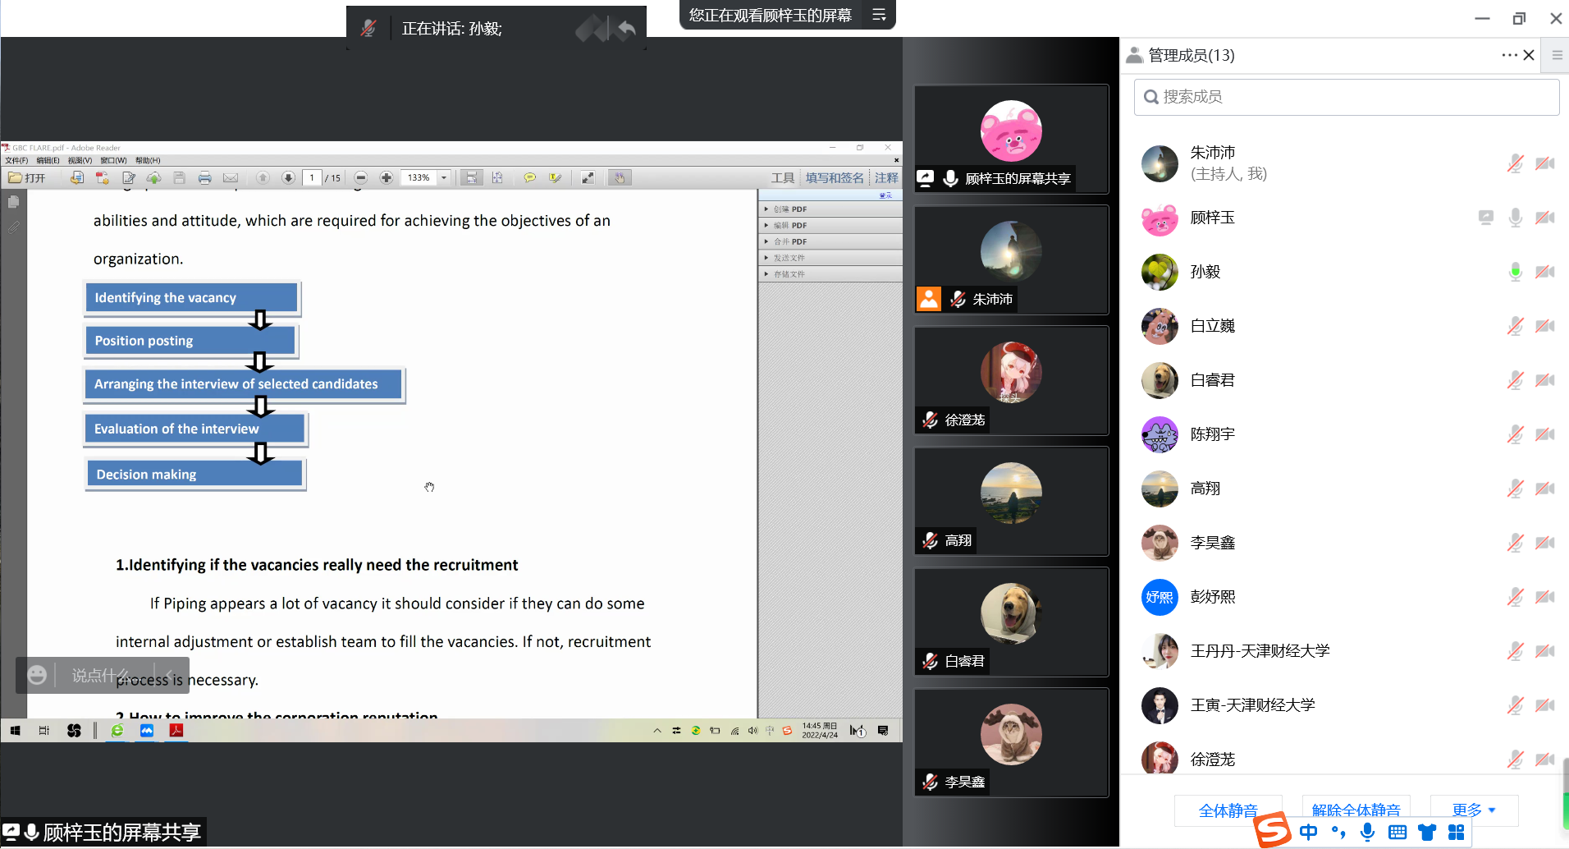Click the 搜索成员 search field
Viewport: 1569px width, 849px height.
tap(1346, 97)
